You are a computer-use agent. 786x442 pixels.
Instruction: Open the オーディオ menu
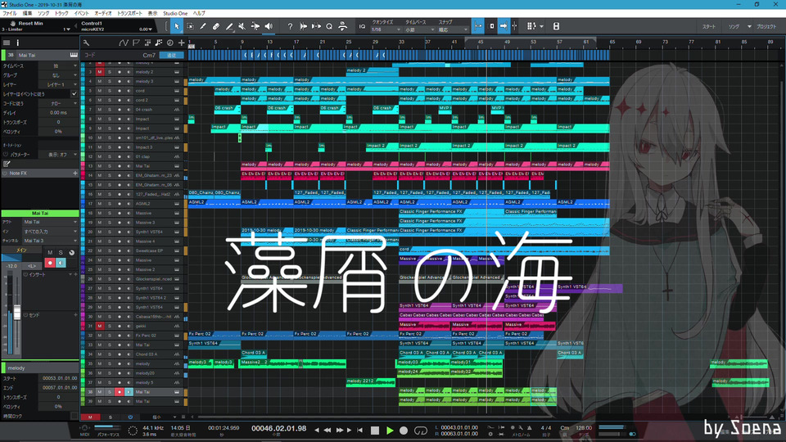(x=103, y=13)
